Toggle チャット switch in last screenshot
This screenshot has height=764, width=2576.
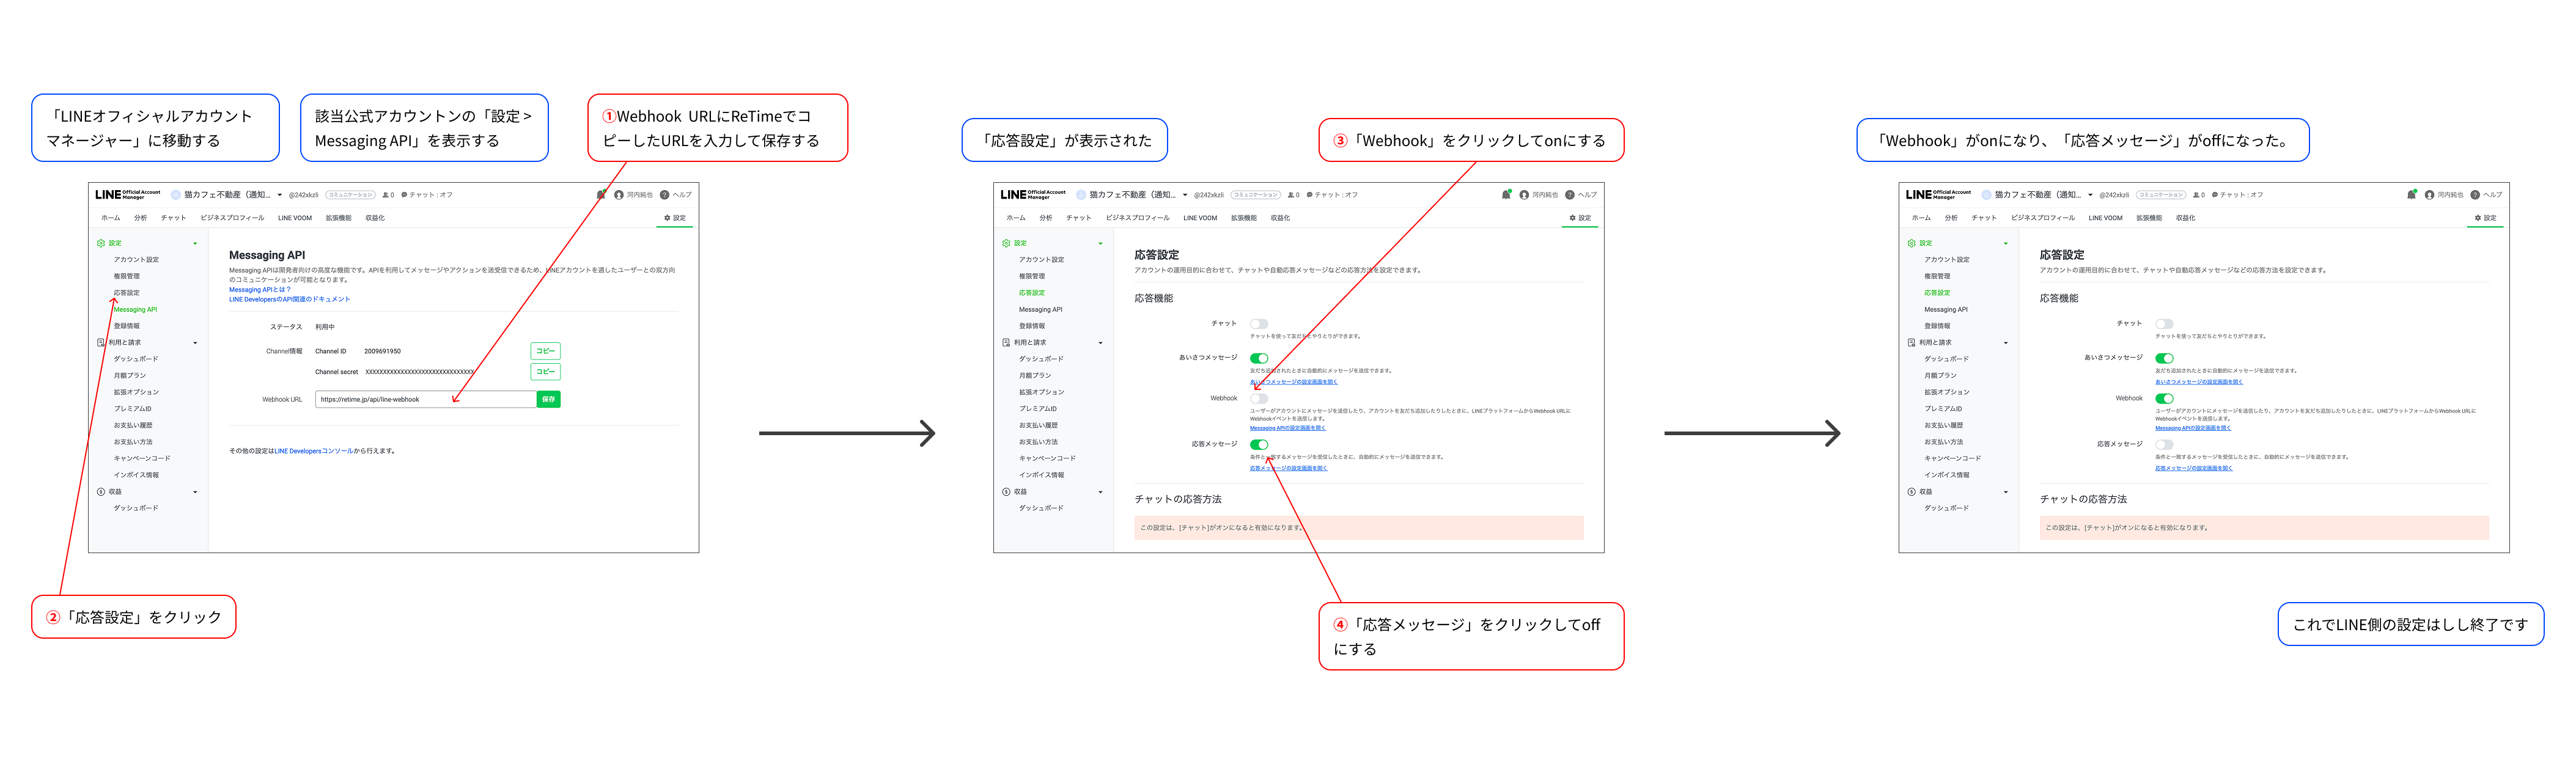click(x=2164, y=324)
